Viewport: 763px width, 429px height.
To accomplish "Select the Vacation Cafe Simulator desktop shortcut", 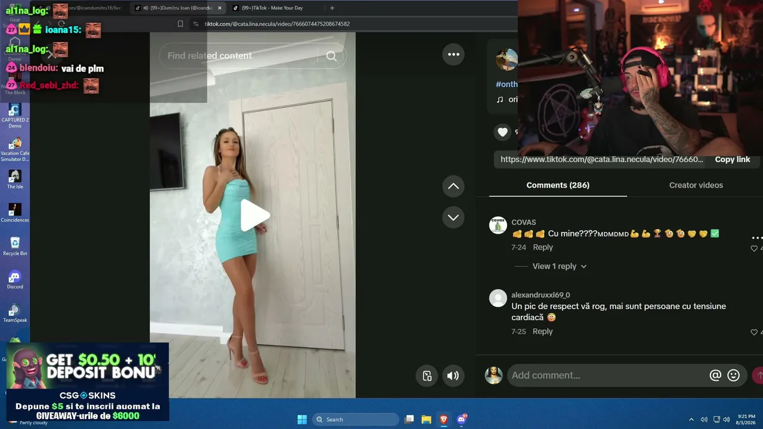I will [x=15, y=150].
